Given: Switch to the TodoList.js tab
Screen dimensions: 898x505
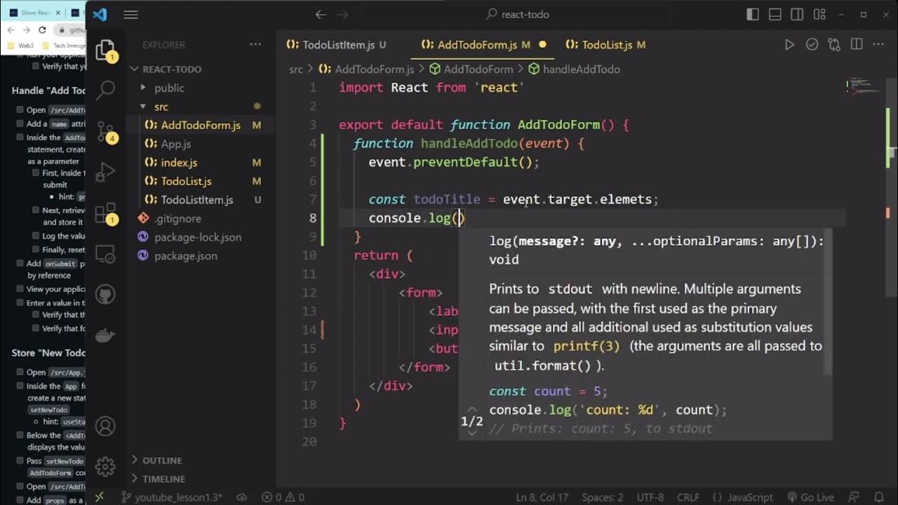Looking at the screenshot, I should coord(607,45).
